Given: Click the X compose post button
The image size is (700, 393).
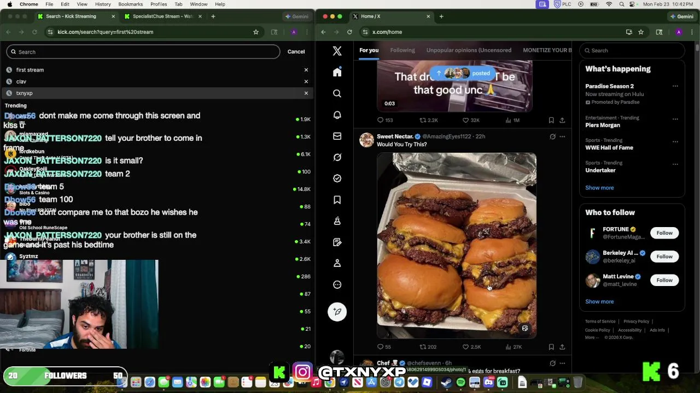Looking at the screenshot, I should pyautogui.click(x=337, y=312).
